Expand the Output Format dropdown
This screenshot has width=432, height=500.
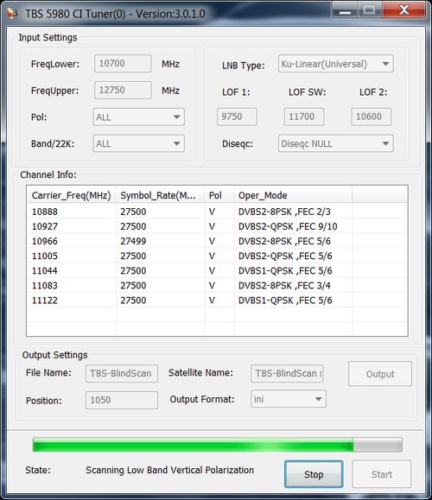click(289, 399)
